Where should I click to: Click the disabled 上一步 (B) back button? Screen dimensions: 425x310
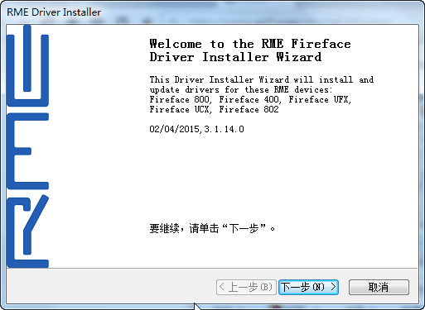pos(246,287)
